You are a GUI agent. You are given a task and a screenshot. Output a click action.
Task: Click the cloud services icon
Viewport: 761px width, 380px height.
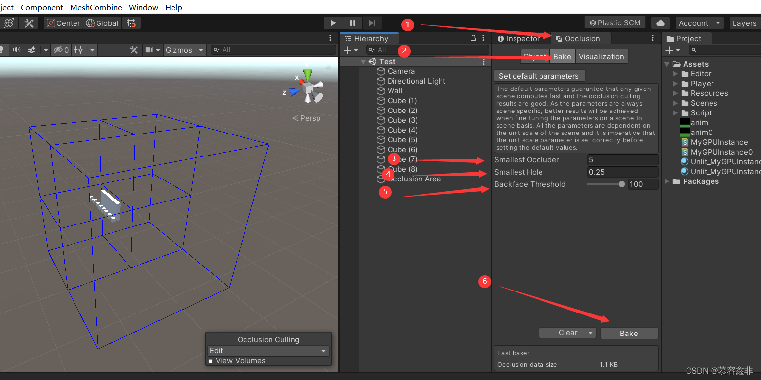point(660,23)
